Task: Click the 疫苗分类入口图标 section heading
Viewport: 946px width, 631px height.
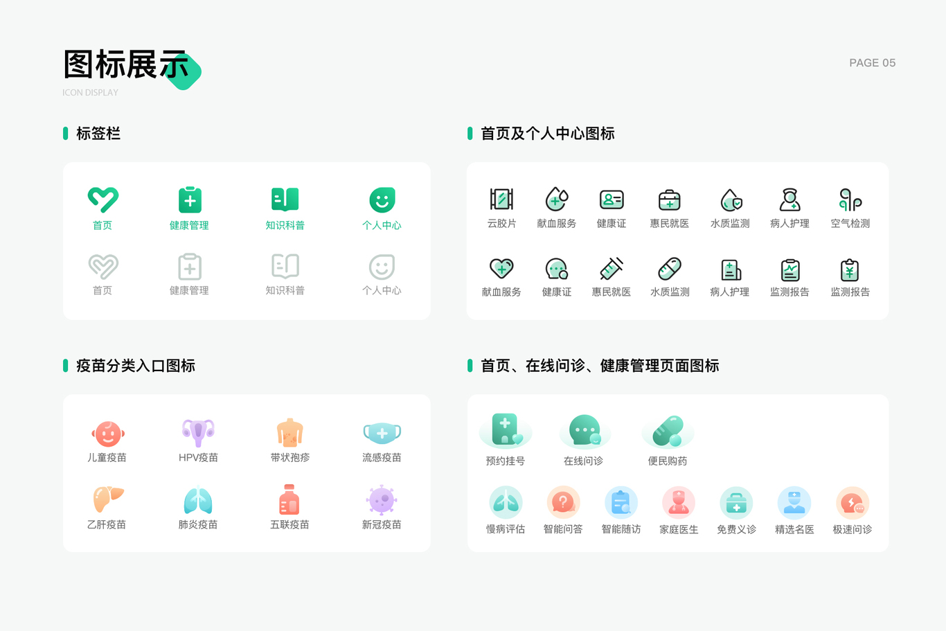Action: click(x=136, y=365)
